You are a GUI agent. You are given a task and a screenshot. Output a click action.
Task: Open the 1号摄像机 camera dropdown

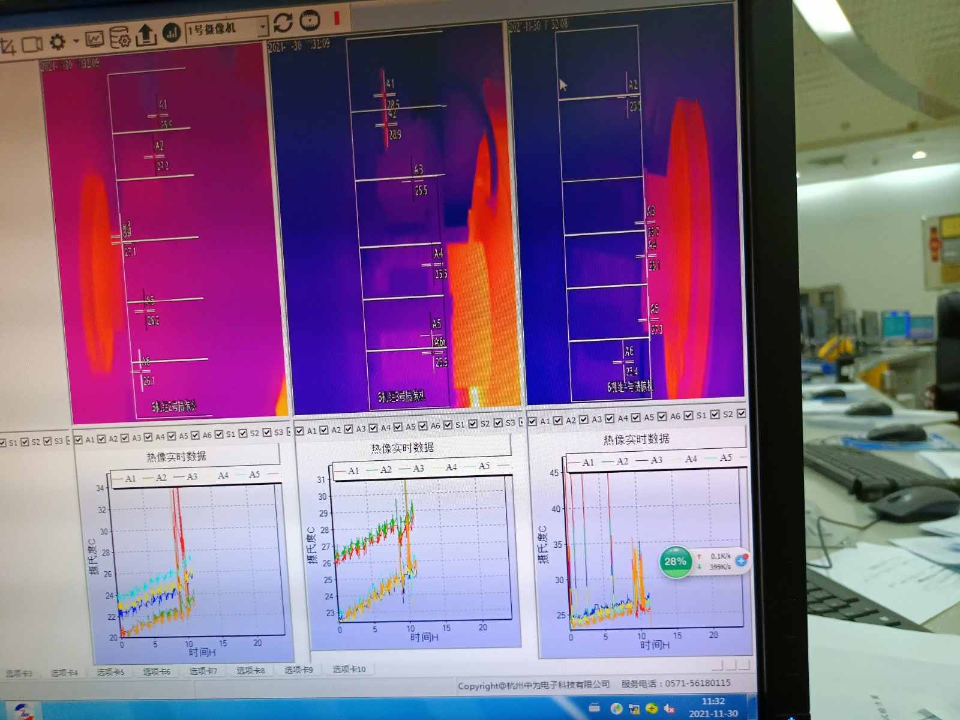262,26
